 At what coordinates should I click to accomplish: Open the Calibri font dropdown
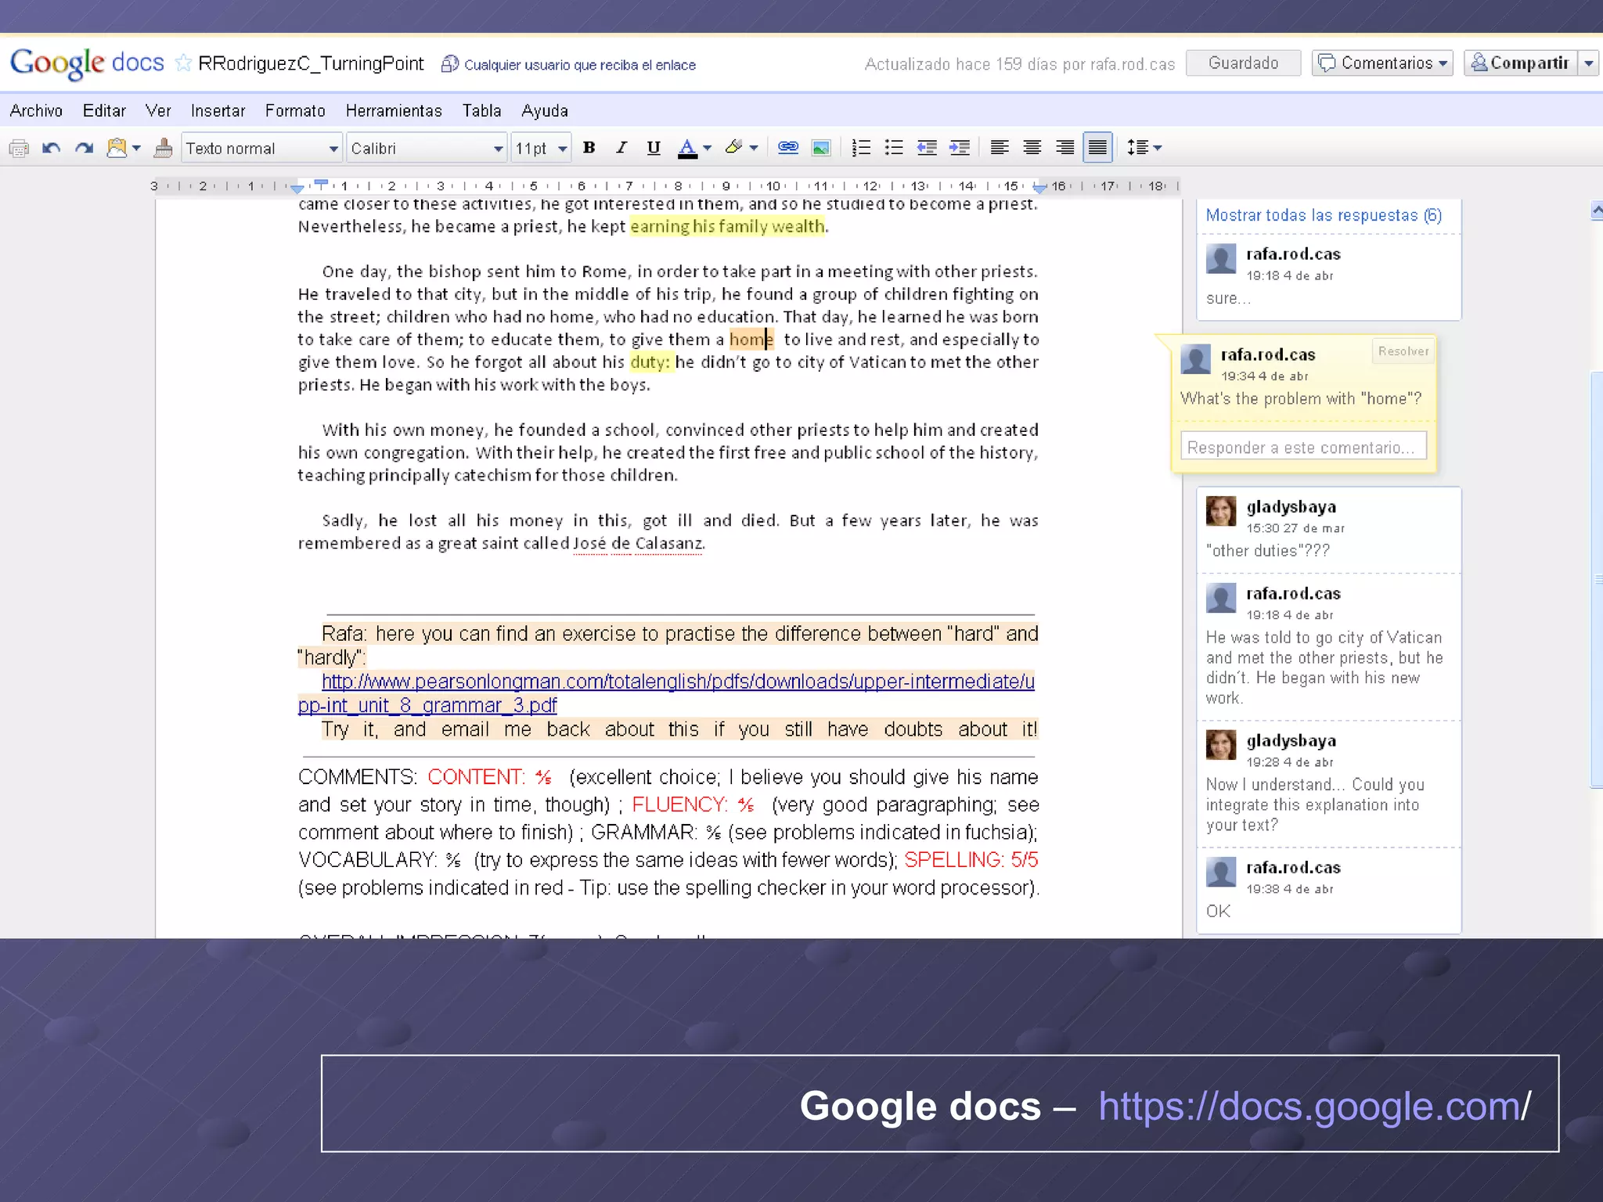coord(427,148)
